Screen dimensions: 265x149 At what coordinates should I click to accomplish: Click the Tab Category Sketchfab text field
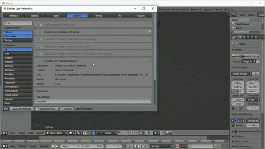pos(93,101)
